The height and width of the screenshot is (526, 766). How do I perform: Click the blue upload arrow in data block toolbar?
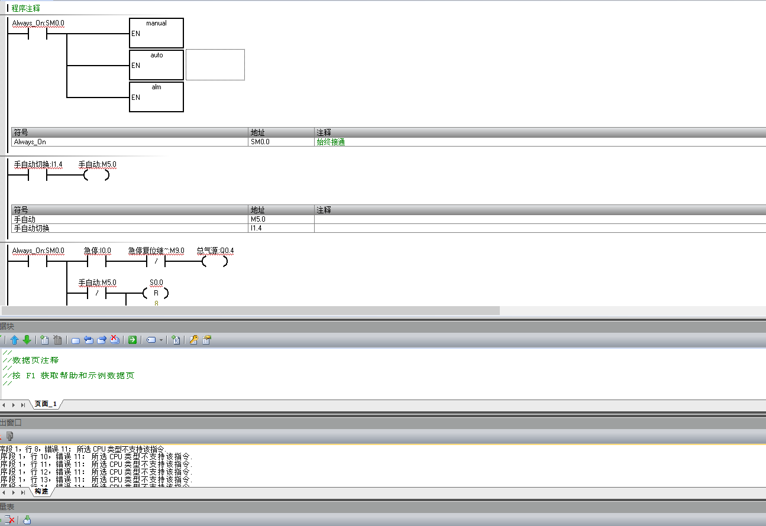point(15,340)
